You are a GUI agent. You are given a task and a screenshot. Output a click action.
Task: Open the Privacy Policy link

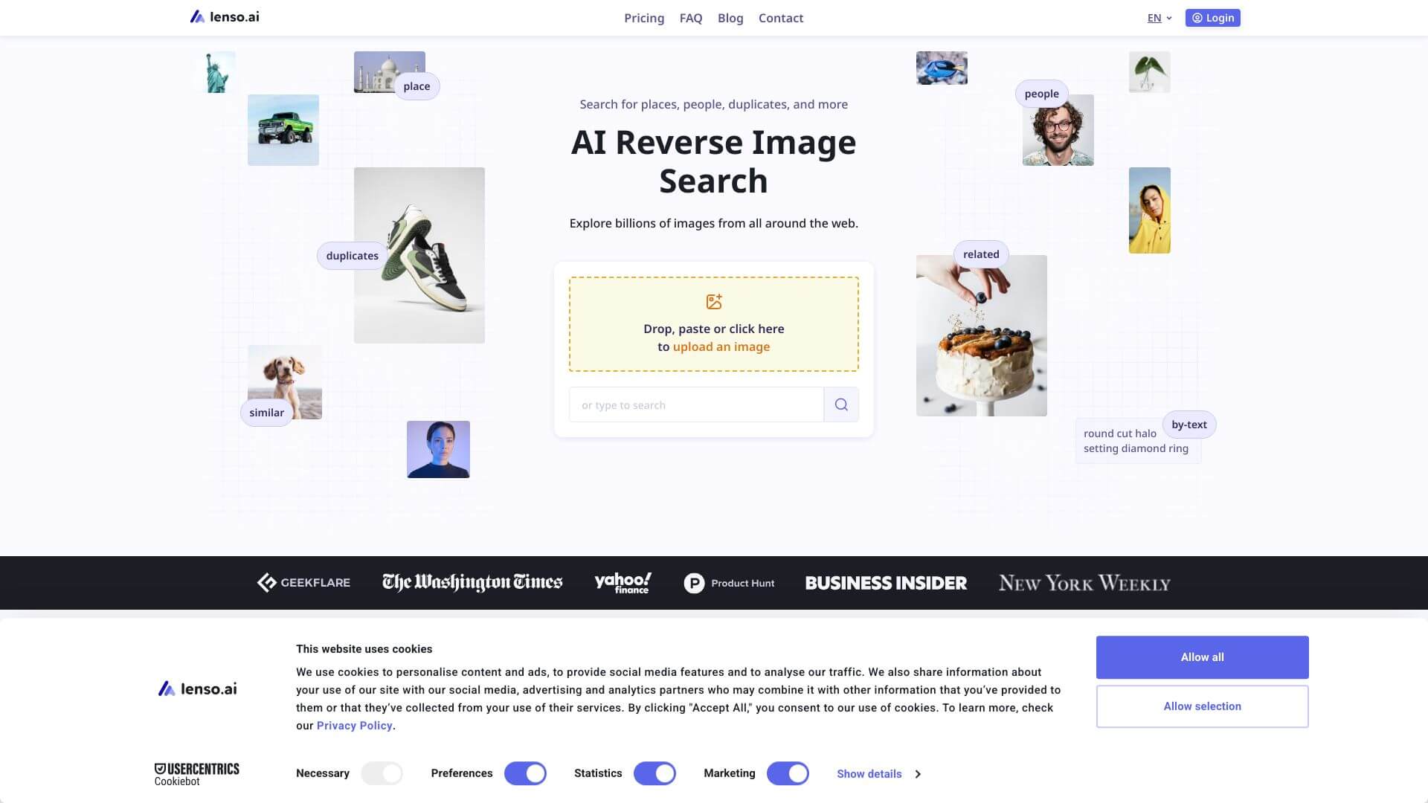tap(354, 725)
